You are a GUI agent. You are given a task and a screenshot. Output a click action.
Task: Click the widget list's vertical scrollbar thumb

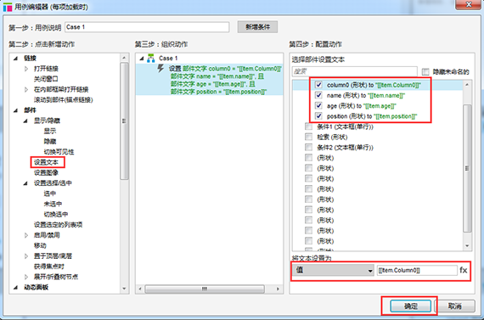point(467,168)
